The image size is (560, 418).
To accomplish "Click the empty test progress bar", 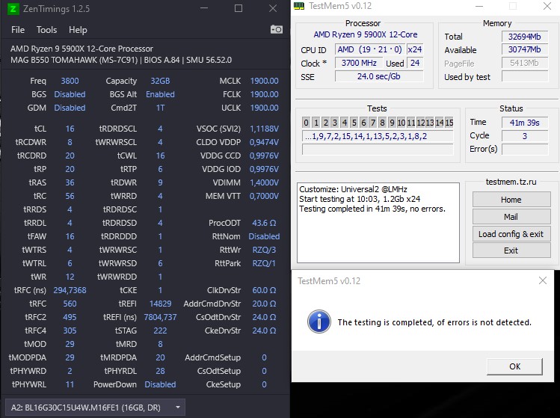I will coord(378,149).
